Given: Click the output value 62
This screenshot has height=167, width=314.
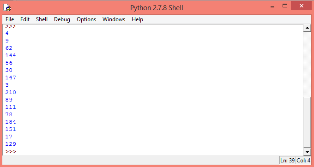Looking at the screenshot, I should [9, 48].
